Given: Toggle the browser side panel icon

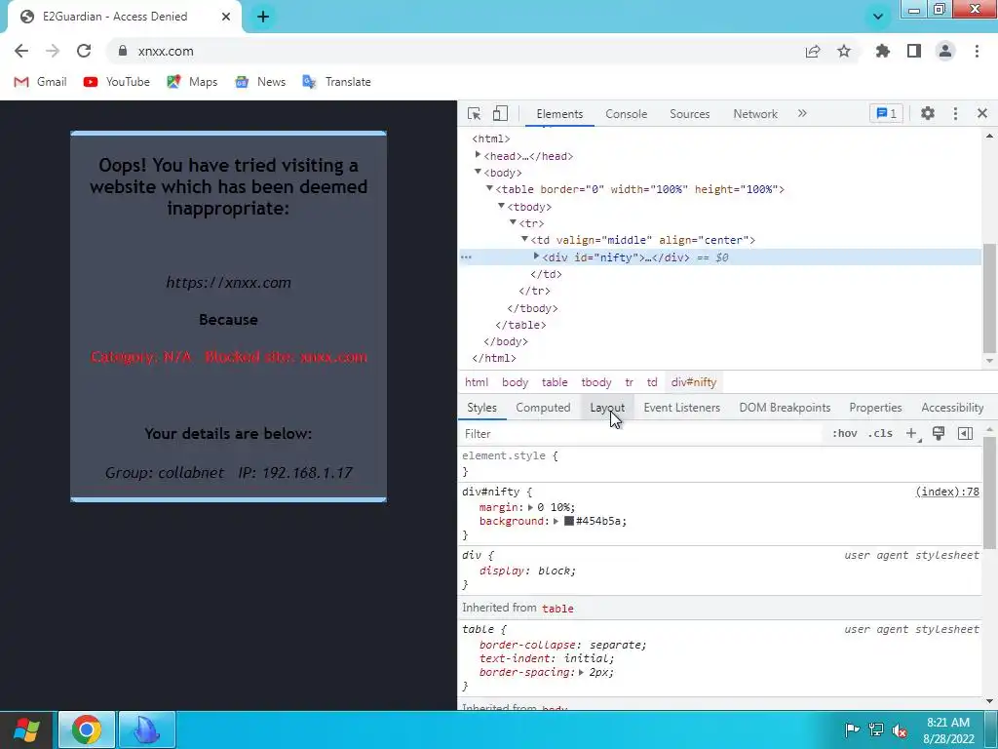Looking at the screenshot, I should click(914, 51).
